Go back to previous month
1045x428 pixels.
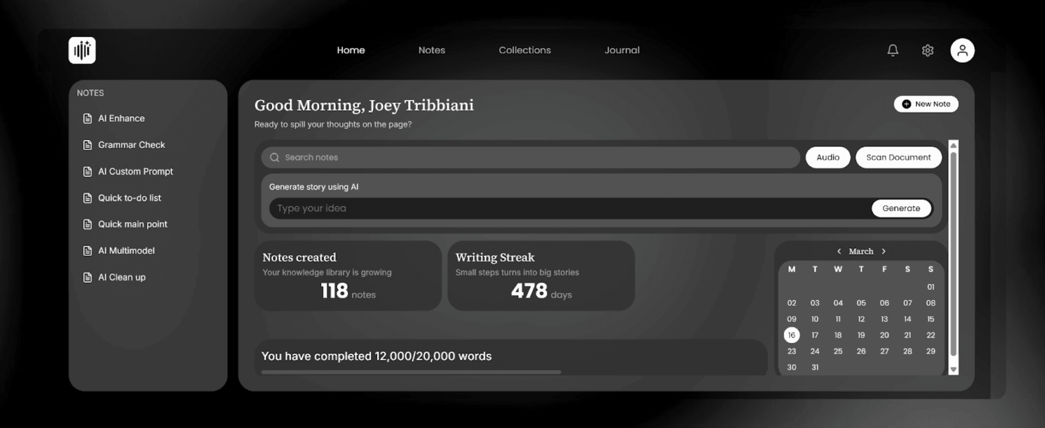coord(840,251)
